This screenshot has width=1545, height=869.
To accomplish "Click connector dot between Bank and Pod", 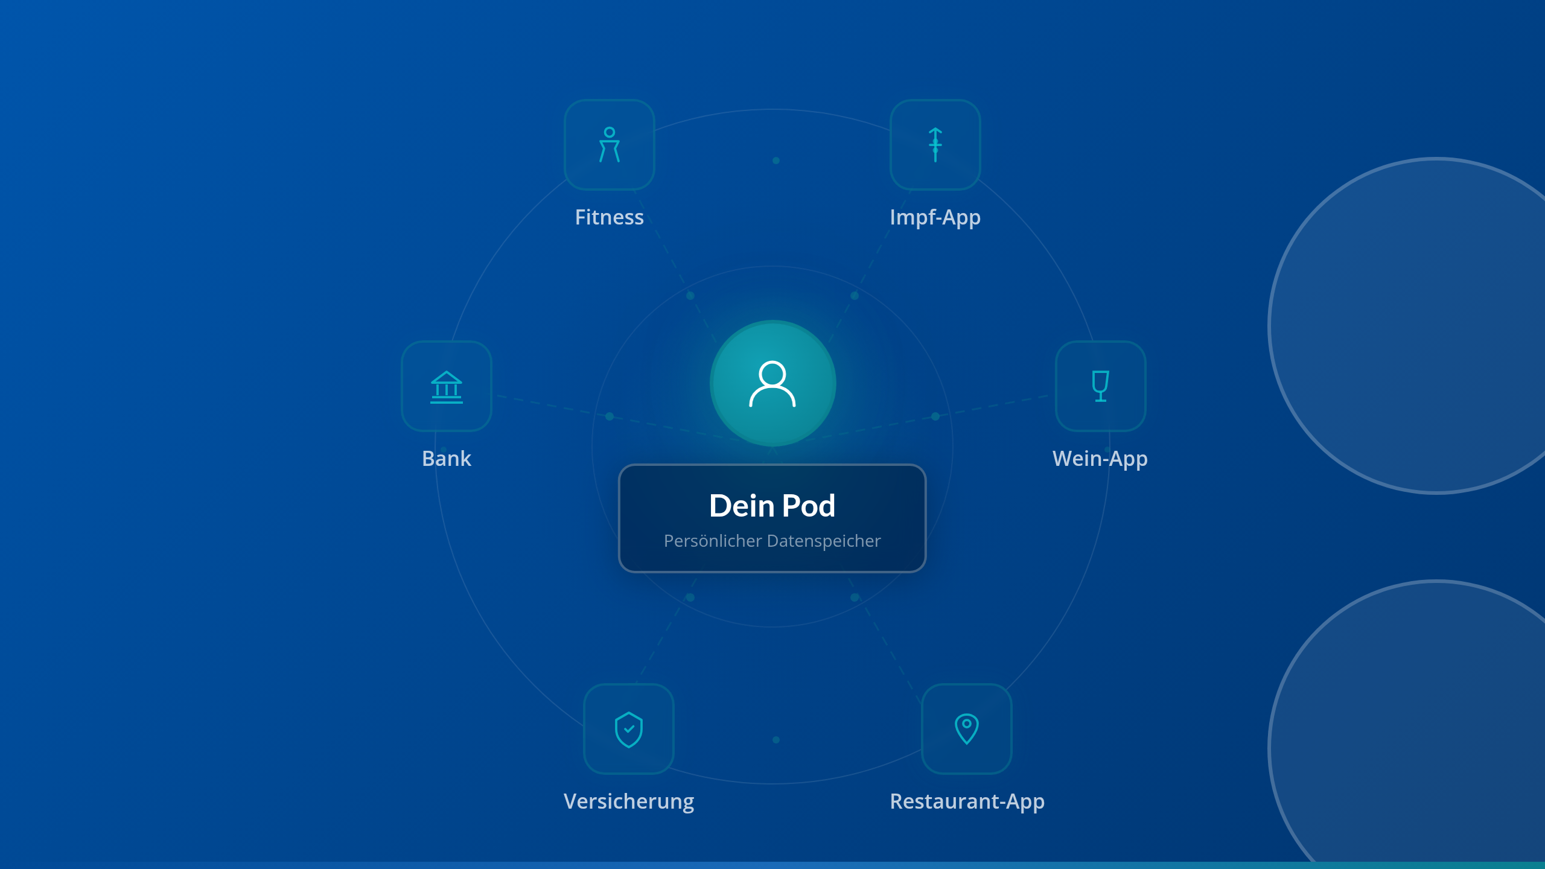I will 610,416.
